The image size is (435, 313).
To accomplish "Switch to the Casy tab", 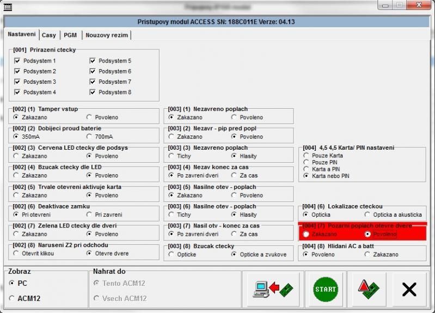I will (x=49, y=35).
